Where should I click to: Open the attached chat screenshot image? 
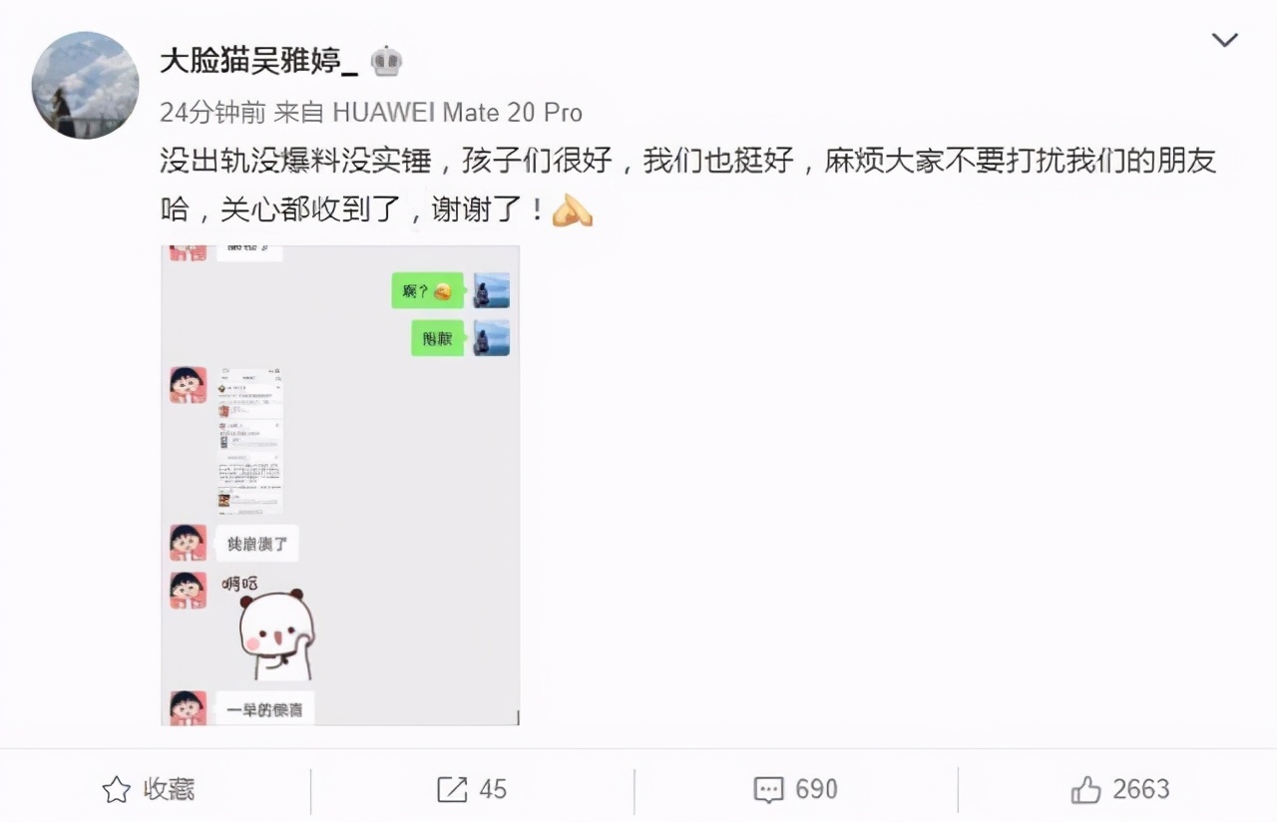pos(340,485)
